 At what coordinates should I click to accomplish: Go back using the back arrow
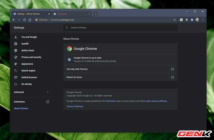14,20
